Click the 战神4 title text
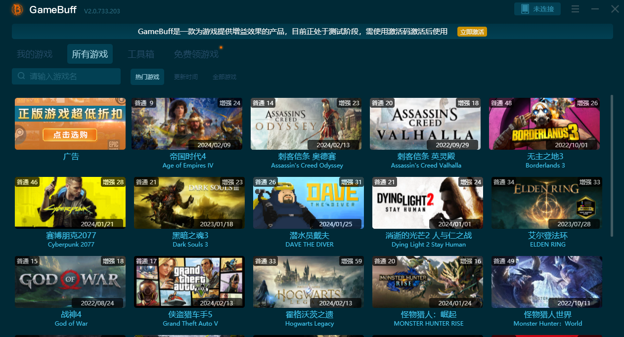Screen dimensions: 624x337 coord(71,315)
